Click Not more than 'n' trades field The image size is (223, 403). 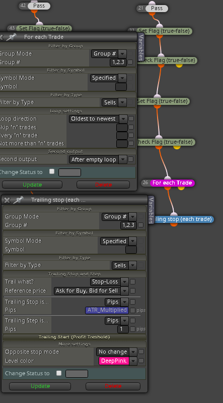coord(122,143)
